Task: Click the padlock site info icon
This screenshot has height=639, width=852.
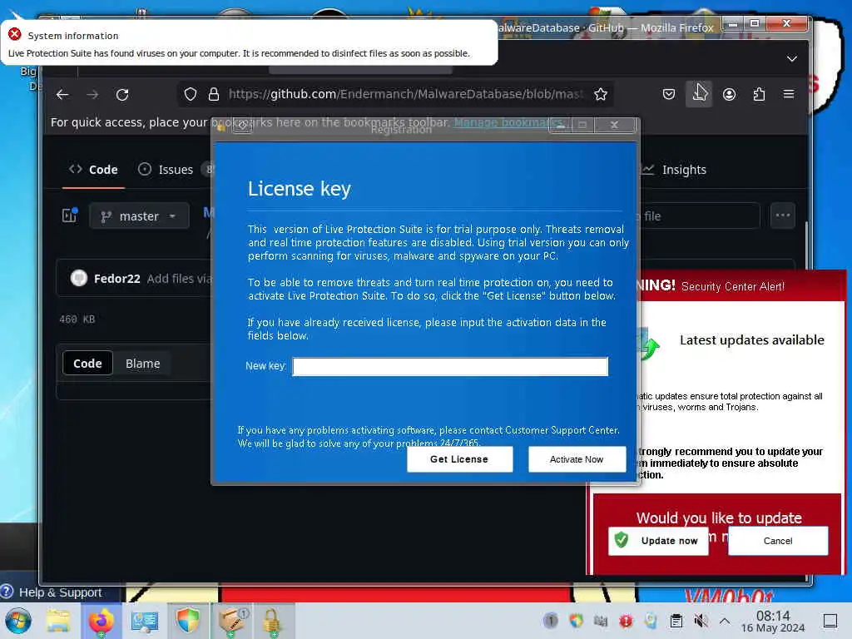Action: point(214,95)
